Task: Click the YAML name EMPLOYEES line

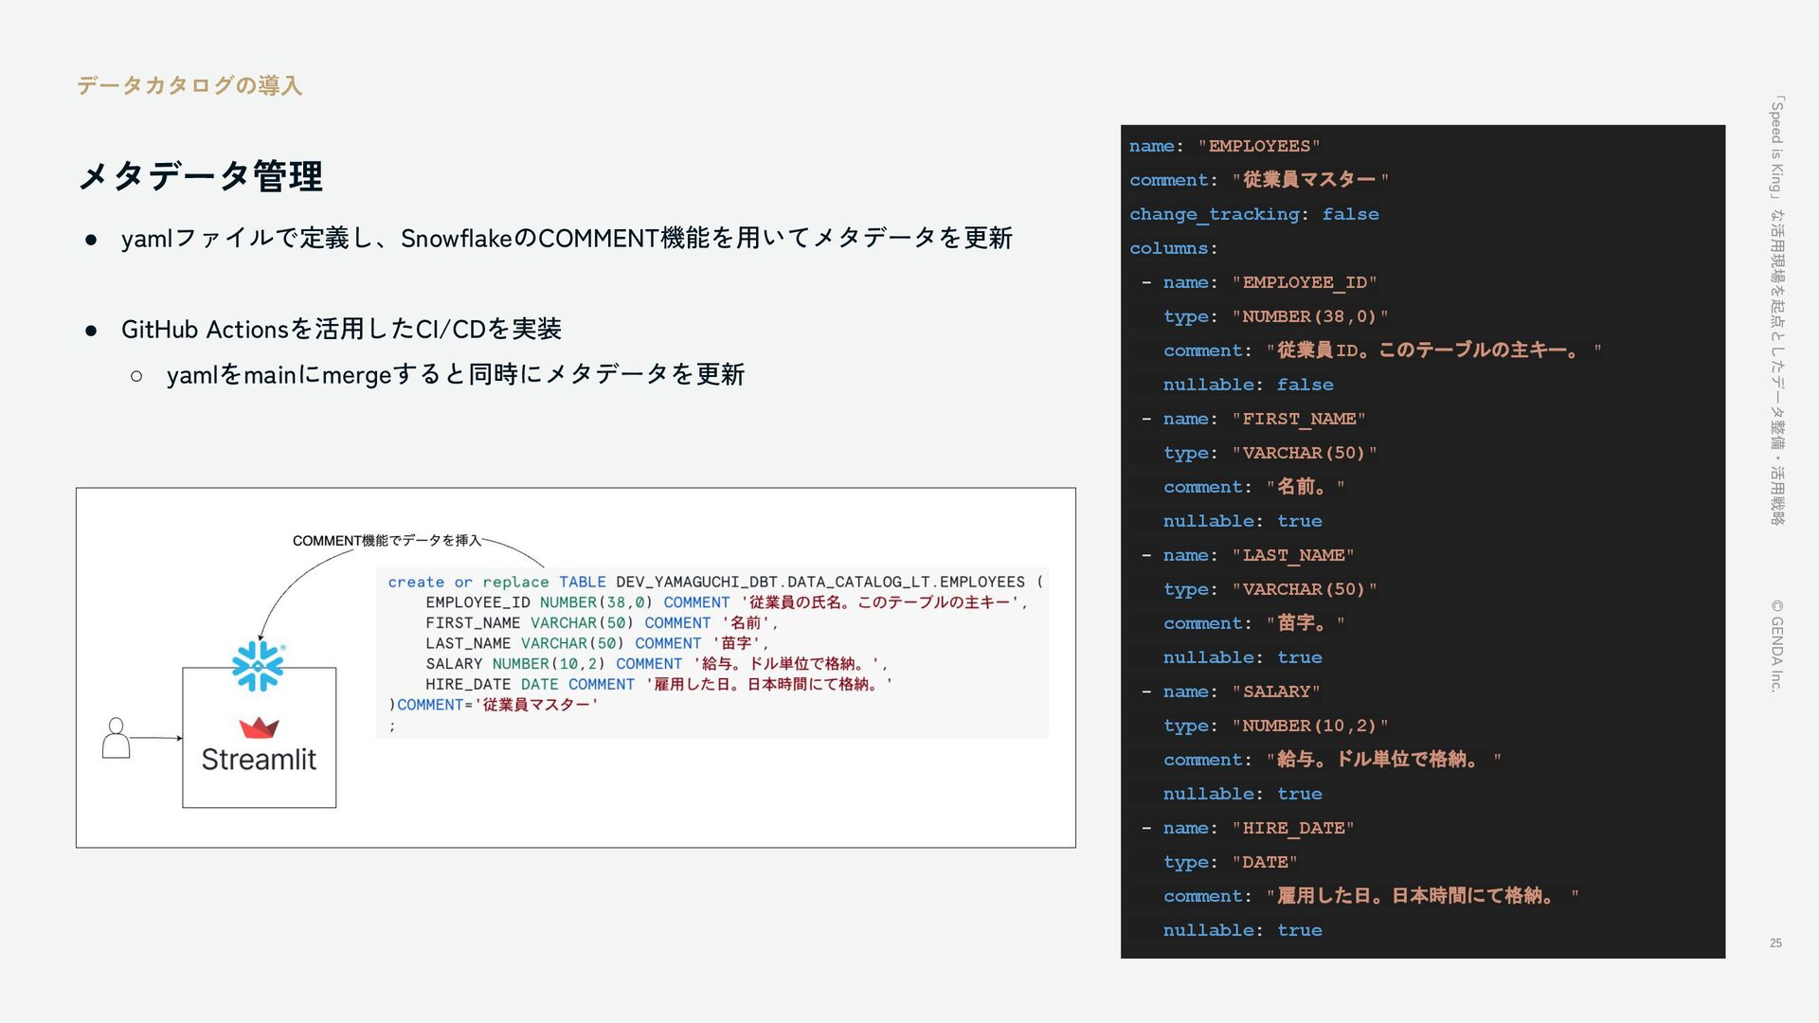Action: [x=1224, y=146]
